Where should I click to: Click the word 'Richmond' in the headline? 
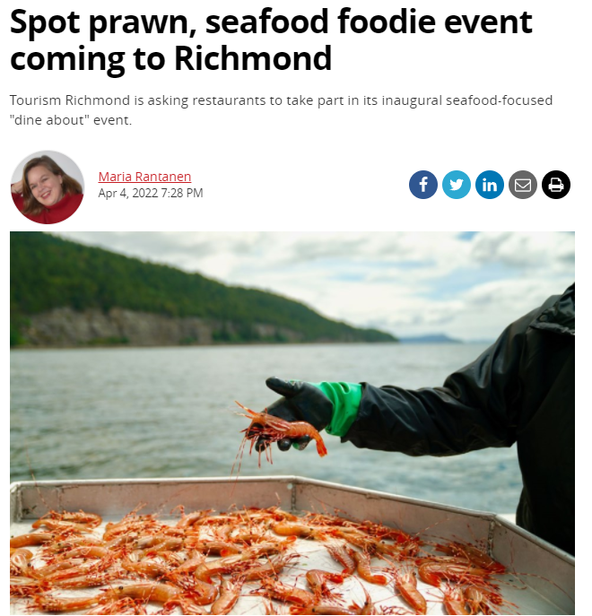click(253, 58)
